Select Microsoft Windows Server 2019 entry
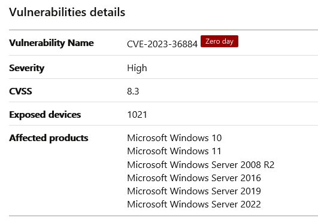Screen dimensions: 318x220 (x=194, y=191)
